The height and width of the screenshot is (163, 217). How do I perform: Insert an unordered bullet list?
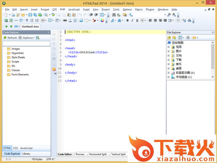[32, 20]
